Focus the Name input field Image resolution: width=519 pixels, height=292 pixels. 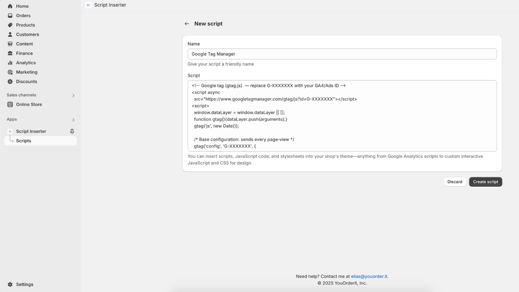pos(342,54)
